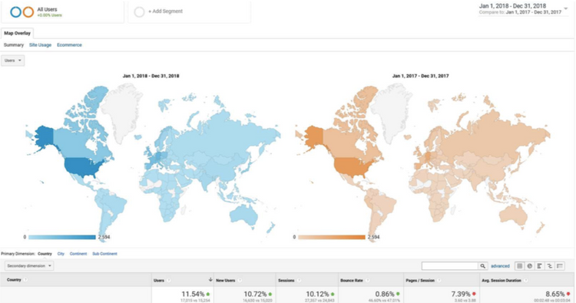Screen dimensions: 576x303
Task: Click the 7.39% Pages / Session change value
Action: click(x=461, y=295)
